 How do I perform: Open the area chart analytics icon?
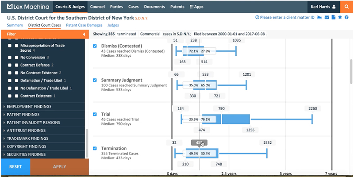pos(319,18)
